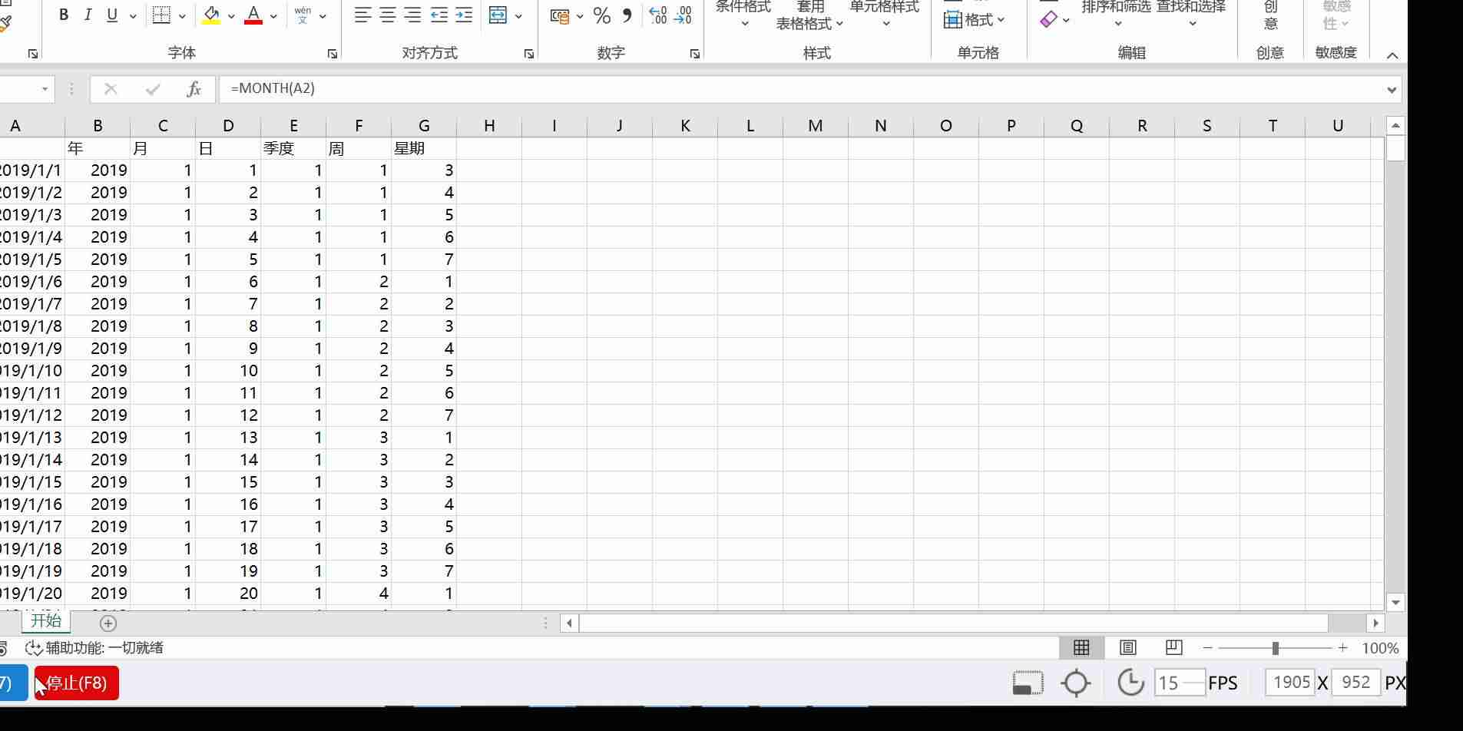
Task: Open font color dropdown arrow
Action: [273, 16]
